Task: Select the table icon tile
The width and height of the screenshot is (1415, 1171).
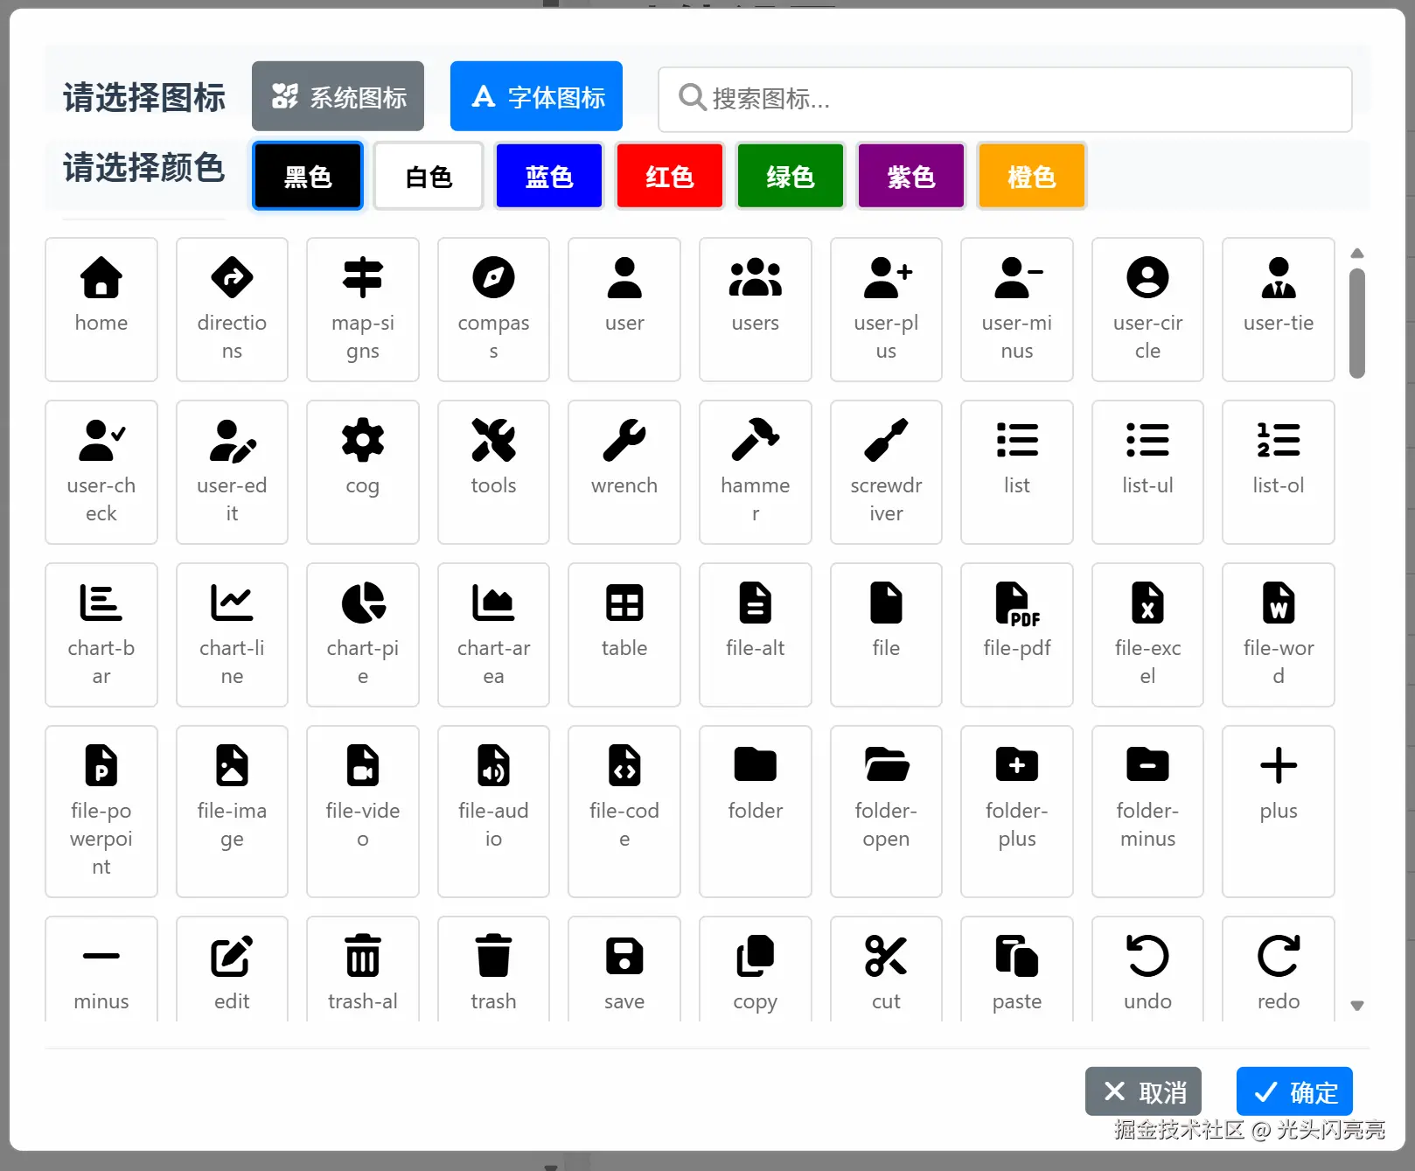Action: (x=624, y=634)
